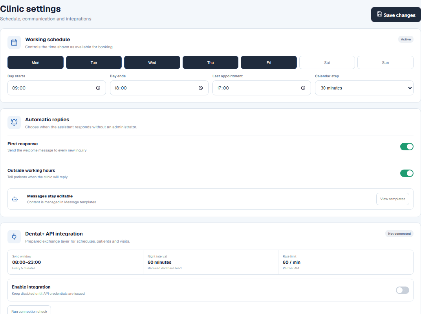Click the Reduced database load text
The width and height of the screenshot is (421, 314).
(165, 268)
